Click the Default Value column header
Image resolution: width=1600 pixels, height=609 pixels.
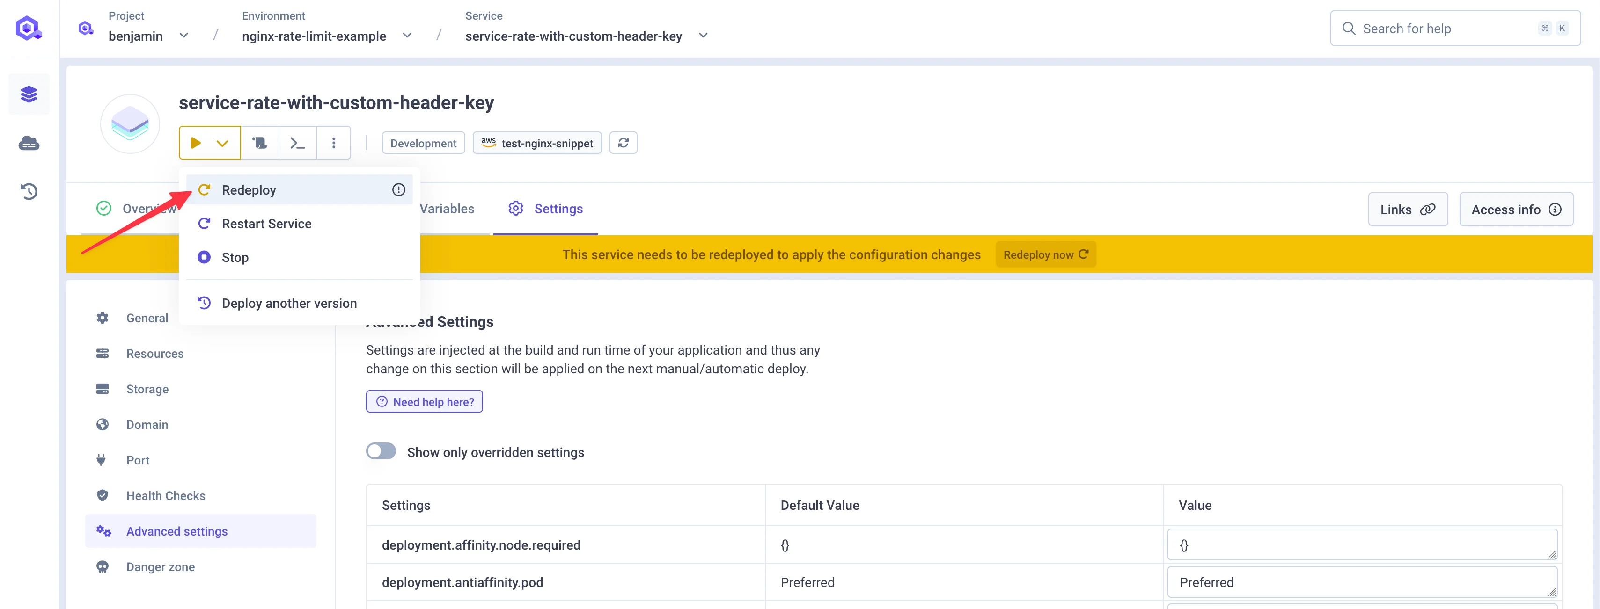coord(820,505)
